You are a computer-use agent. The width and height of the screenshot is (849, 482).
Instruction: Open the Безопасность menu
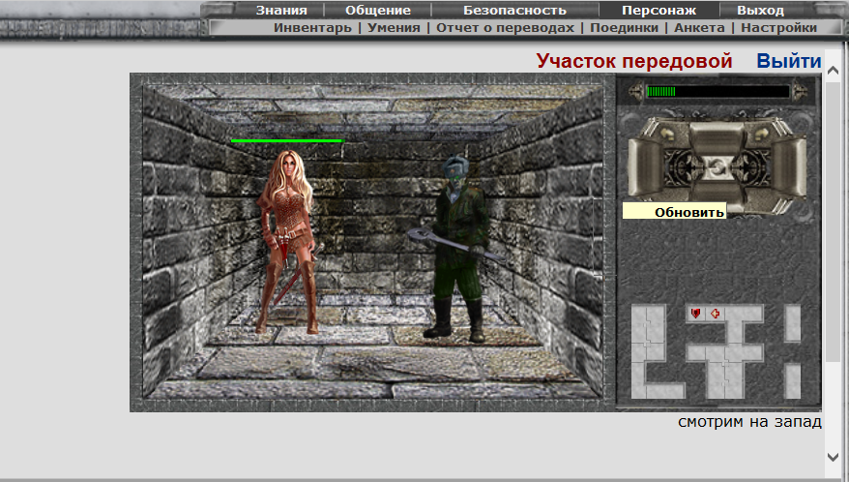(514, 11)
